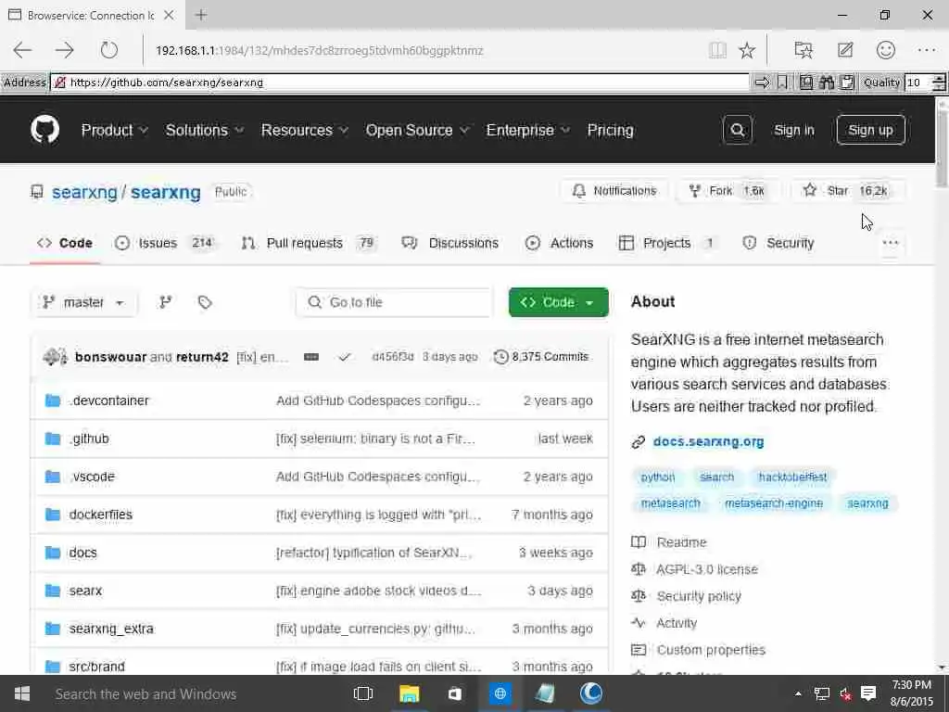Click the Go to file search field
Viewport: 949px width, 712px height.
tap(394, 302)
